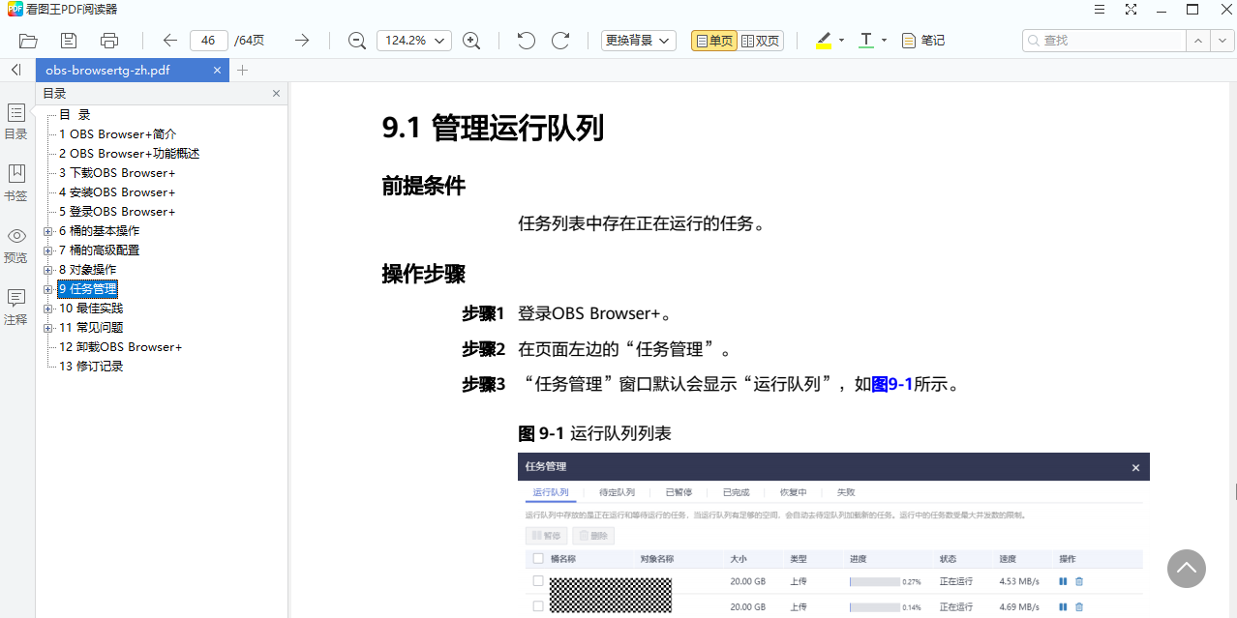Rotate page counterclockwise
The image size is (1237, 618).
pyautogui.click(x=526, y=41)
